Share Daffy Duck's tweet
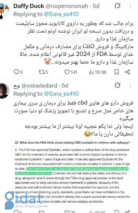The height and width of the screenshot is (213, 138). [127, 72]
